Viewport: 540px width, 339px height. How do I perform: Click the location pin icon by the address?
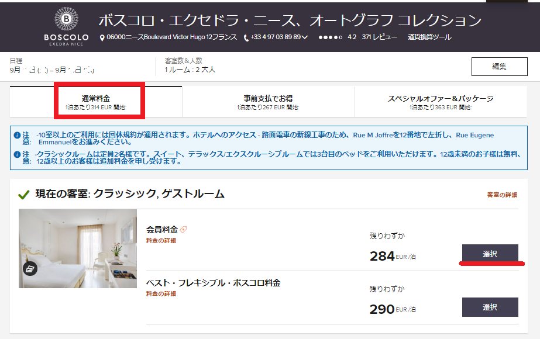[102, 38]
